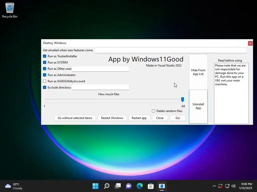Screen dimensions: 257x192
Task: Click Go without selected items button
Action: (75, 118)
